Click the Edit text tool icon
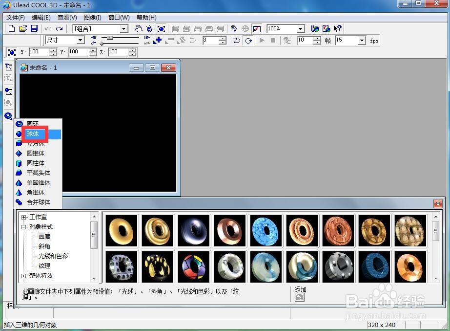Screen dimensions: 450x331 pyautogui.click(x=8, y=78)
